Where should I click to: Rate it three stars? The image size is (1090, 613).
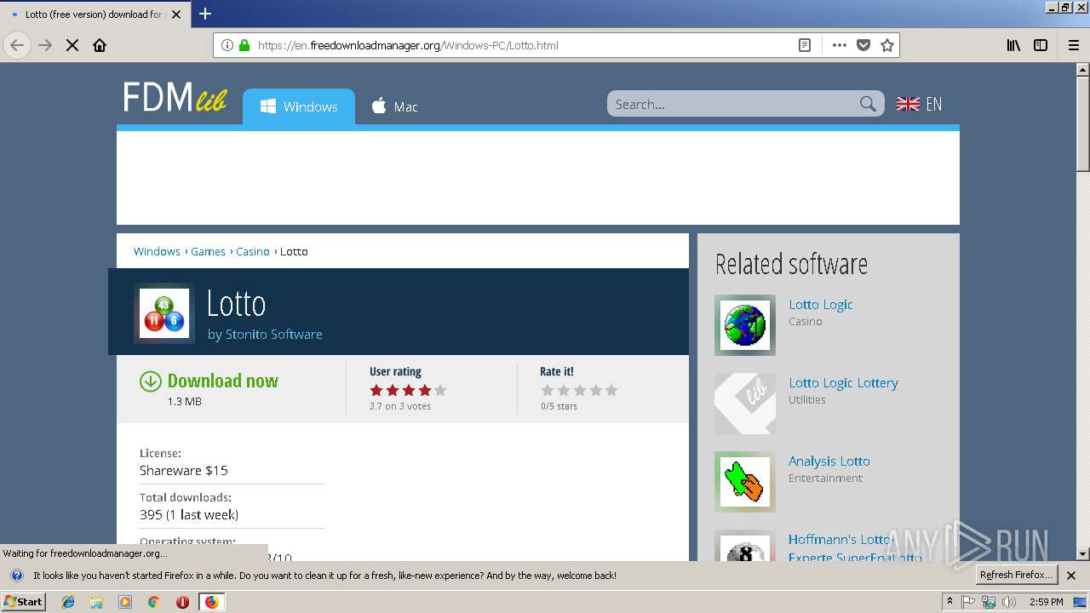click(579, 390)
